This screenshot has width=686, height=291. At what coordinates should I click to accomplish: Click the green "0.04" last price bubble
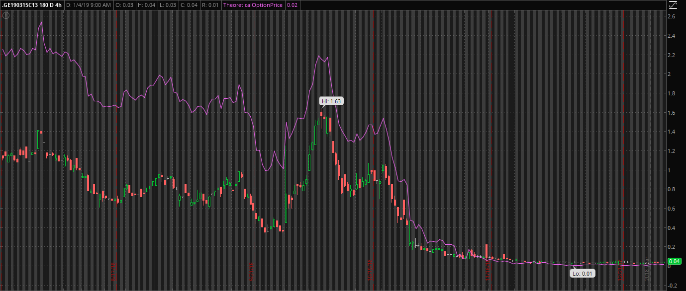[x=674, y=260]
